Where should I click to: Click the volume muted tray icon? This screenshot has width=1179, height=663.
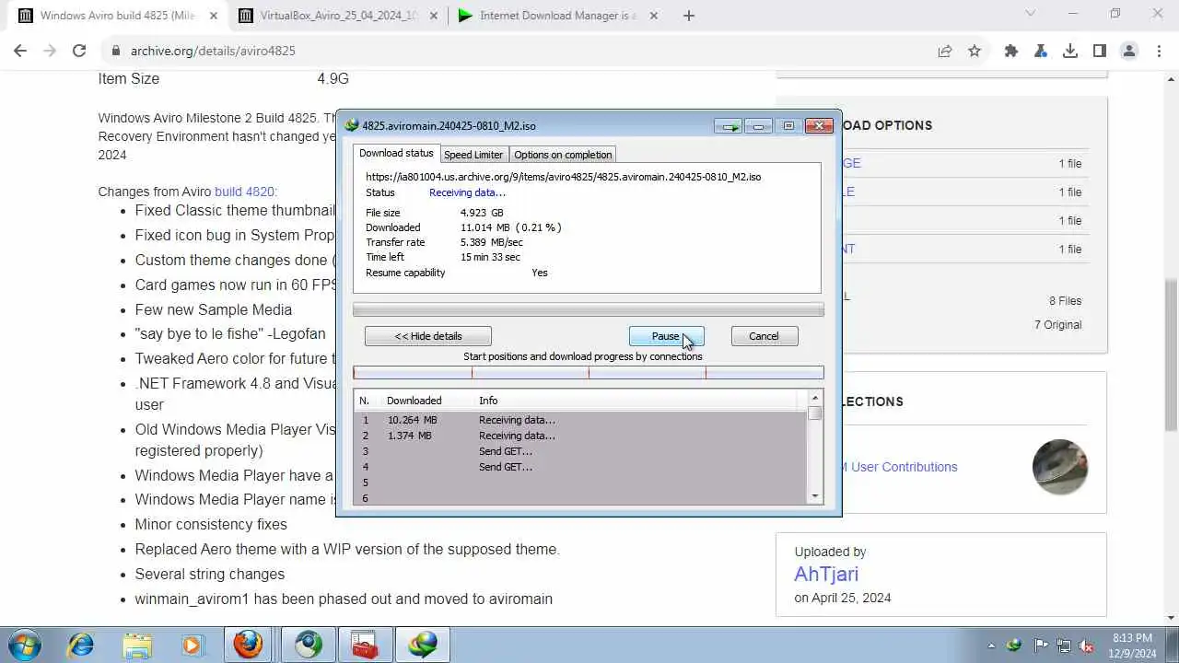[x=1086, y=646]
